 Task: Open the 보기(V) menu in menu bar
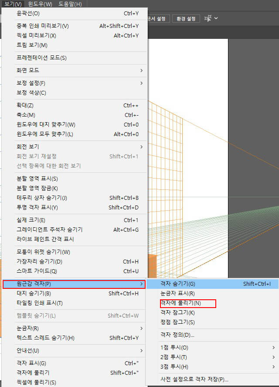point(13,4)
